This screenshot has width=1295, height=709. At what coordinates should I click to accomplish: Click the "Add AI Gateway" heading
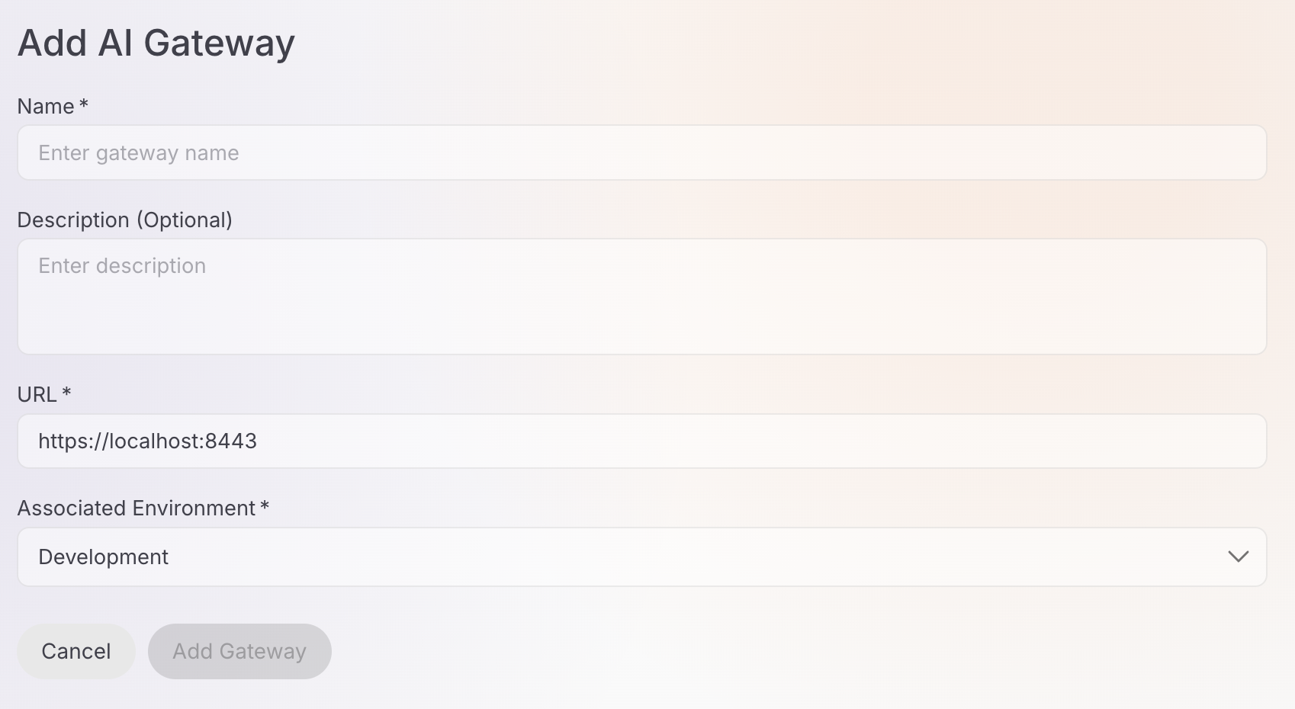[156, 43]
